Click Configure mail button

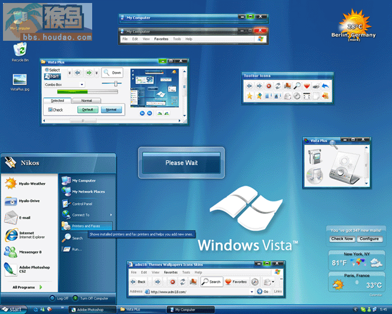(369, 239)
